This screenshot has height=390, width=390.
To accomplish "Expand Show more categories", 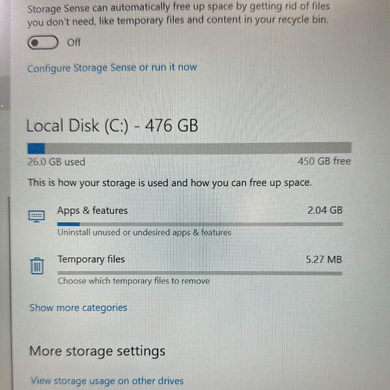I will tap(79, 308).
